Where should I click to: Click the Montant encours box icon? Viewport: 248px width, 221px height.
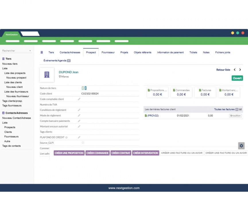coord(220,90)
